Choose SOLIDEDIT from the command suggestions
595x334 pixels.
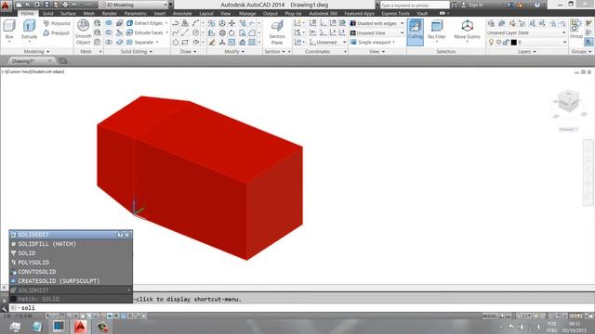[71, 235]
